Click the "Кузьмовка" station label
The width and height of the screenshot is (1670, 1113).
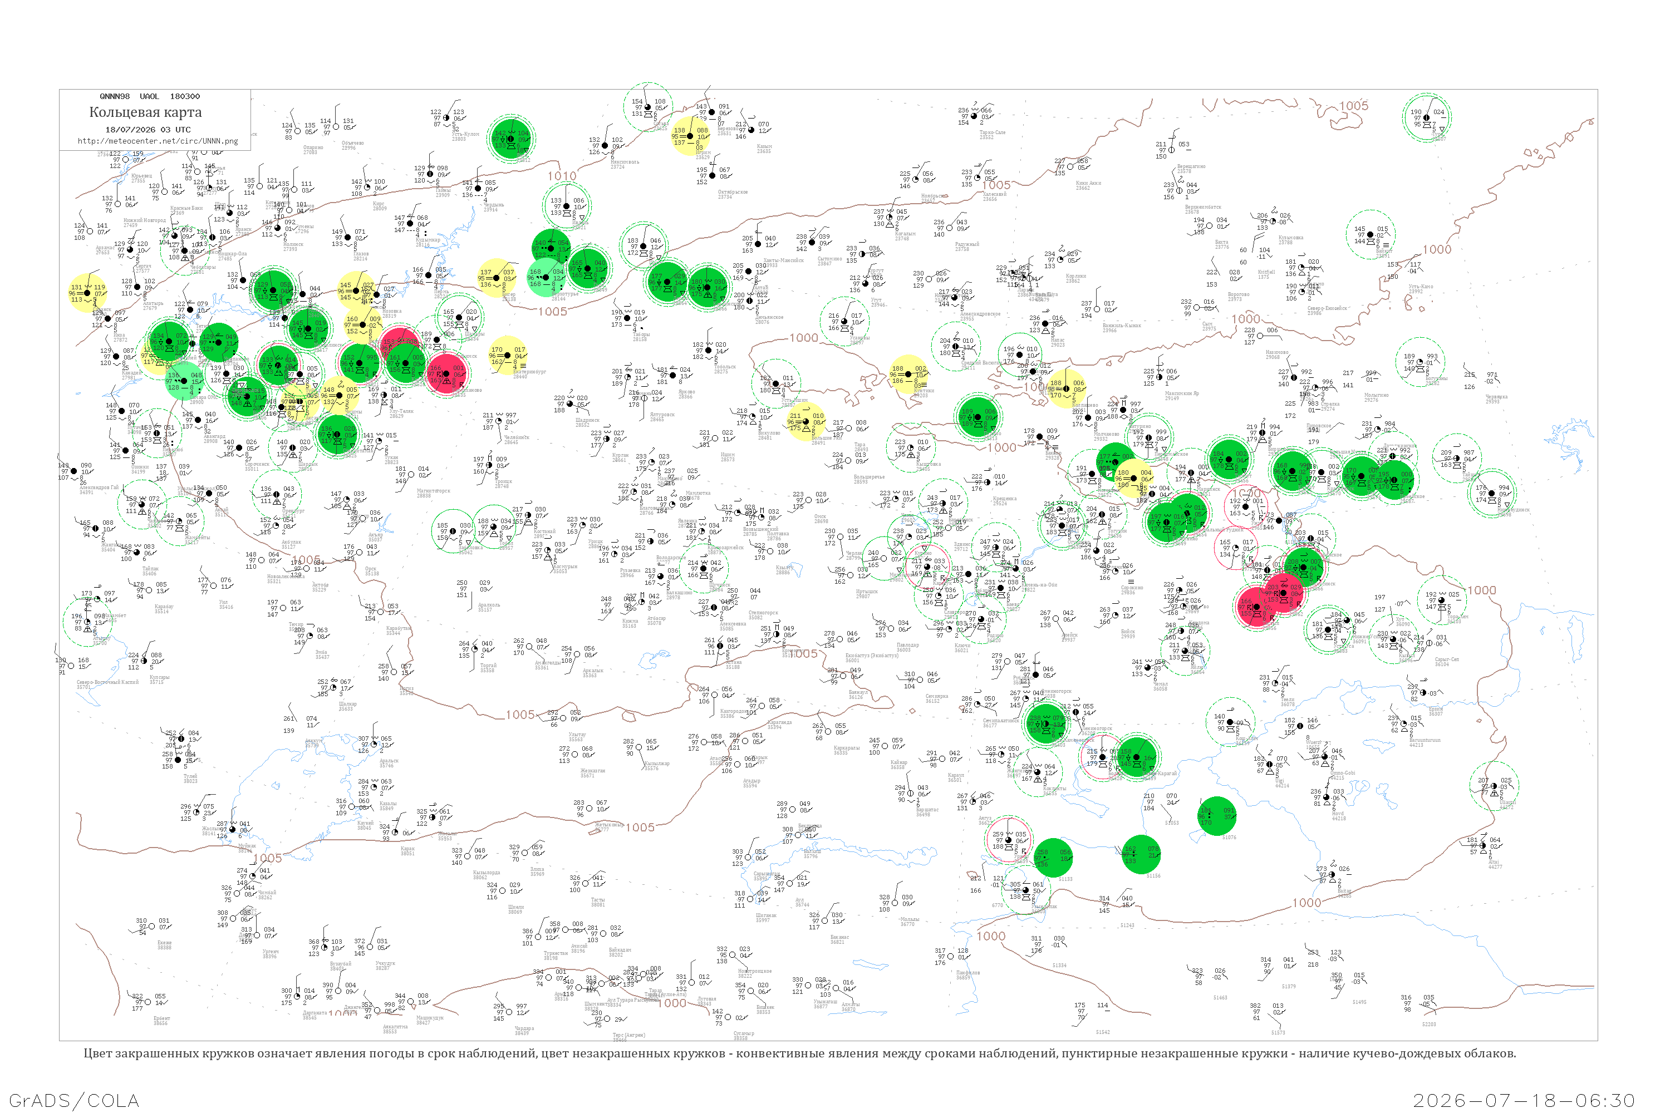tap(1290, 238)
